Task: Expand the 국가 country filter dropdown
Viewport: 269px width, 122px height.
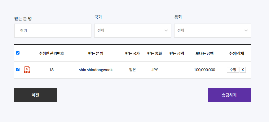Action: pyautogui.click(x=133, y=31)
